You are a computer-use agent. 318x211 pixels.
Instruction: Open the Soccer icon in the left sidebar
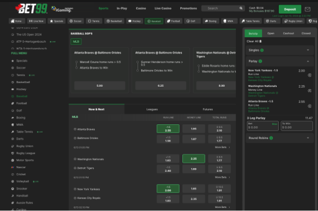(x=13, y=68)
